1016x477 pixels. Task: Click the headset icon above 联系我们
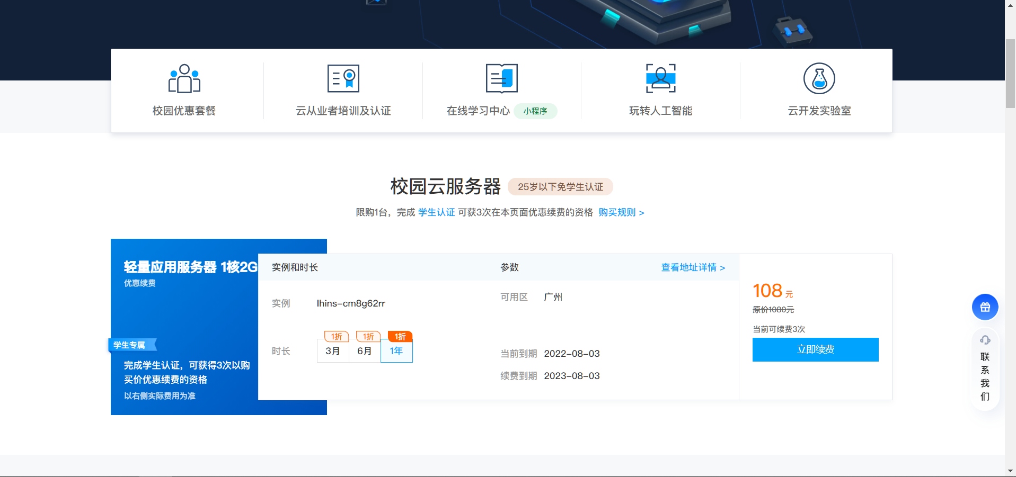[985, 340]
